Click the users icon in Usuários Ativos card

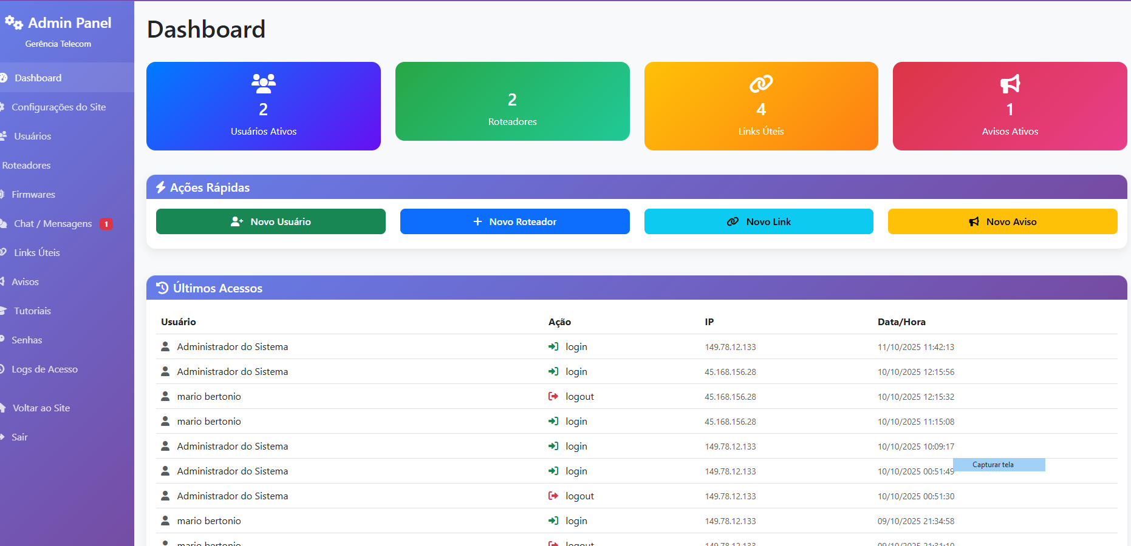tap(264, 84)
